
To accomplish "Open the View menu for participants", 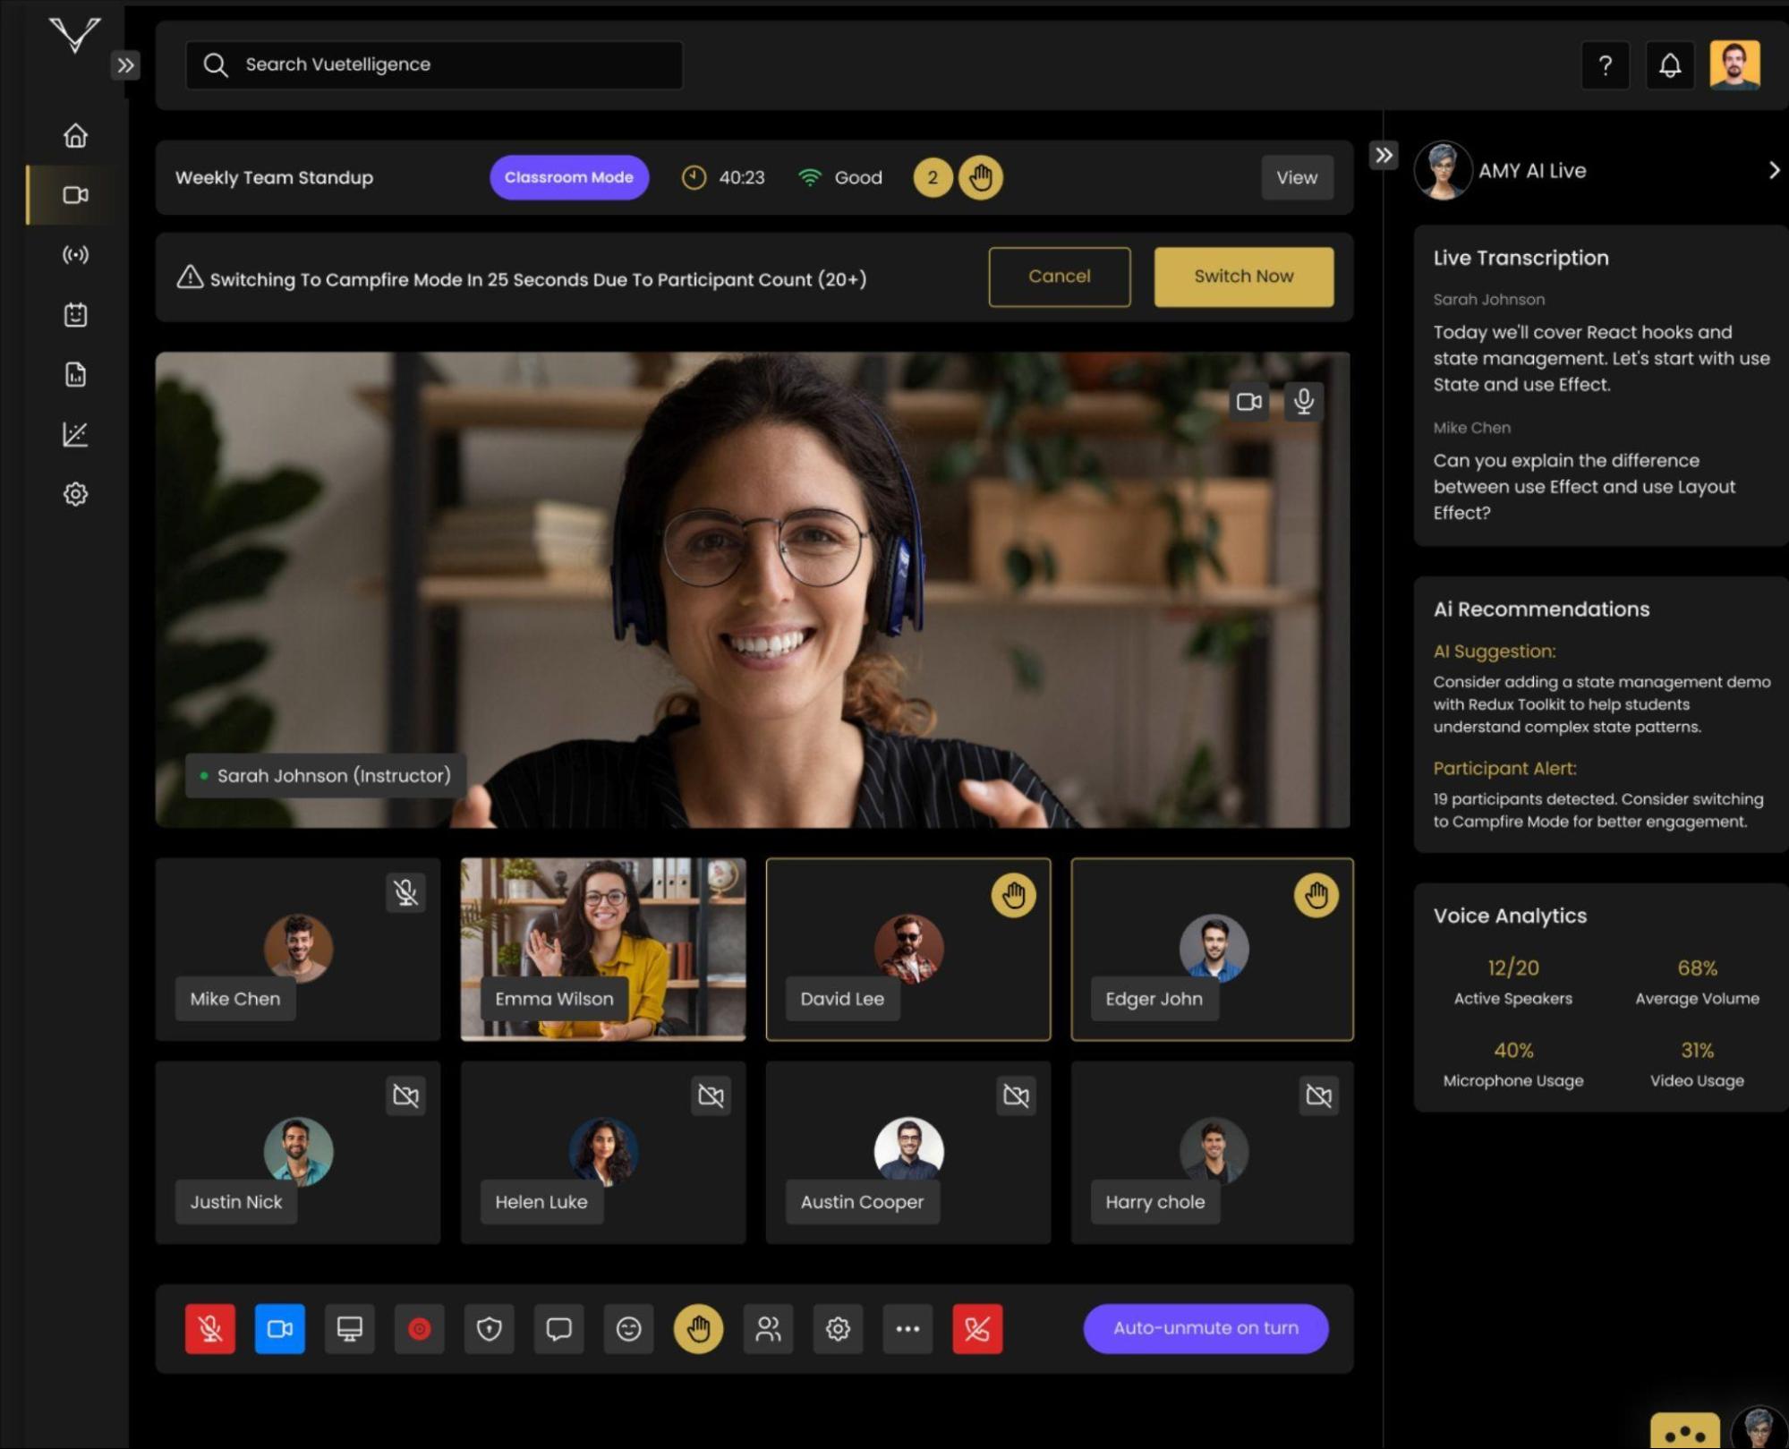I will 1296,177.
